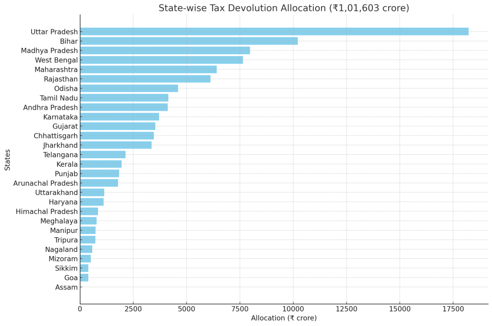Click the vertical 'States' axis title

point(8,160)
